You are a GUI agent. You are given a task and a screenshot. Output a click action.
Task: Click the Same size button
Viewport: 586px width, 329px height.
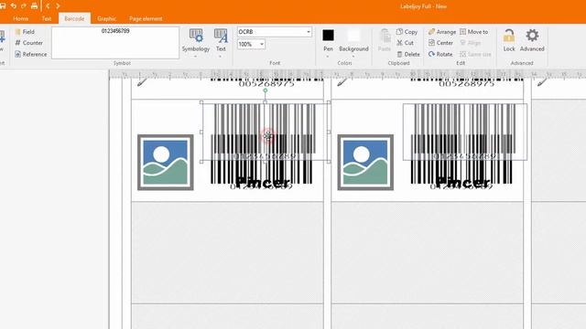coord(475,54)
